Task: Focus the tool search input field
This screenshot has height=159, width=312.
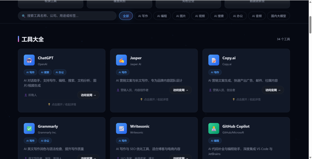Action: click(x=67, y=16)
